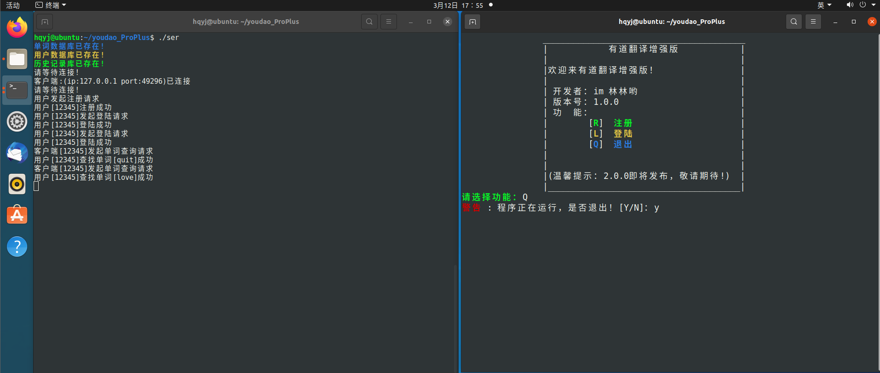Click text 欢迎来有道翻译增强版！
Viewport: 880px width, 373px height.
(601, 70)
